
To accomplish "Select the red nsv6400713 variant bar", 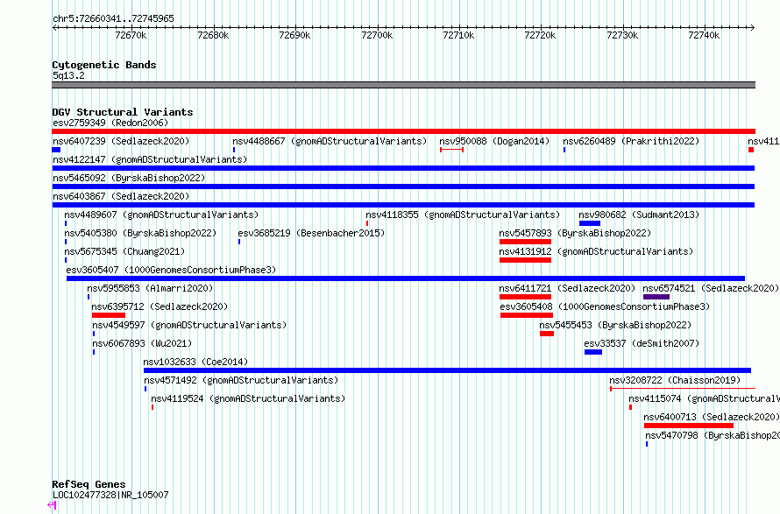I will pyautogui.click(x=689, y=426).
